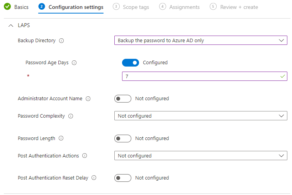The height and width of the screenshot is (195, 292).
Task: Click info icon beside Password Age Days
Action: tap(74, 63)
